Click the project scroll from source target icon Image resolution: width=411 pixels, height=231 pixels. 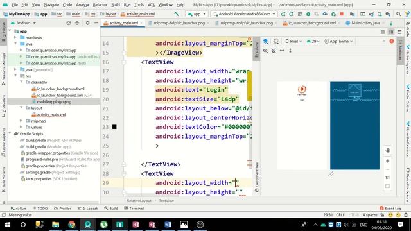69,23
